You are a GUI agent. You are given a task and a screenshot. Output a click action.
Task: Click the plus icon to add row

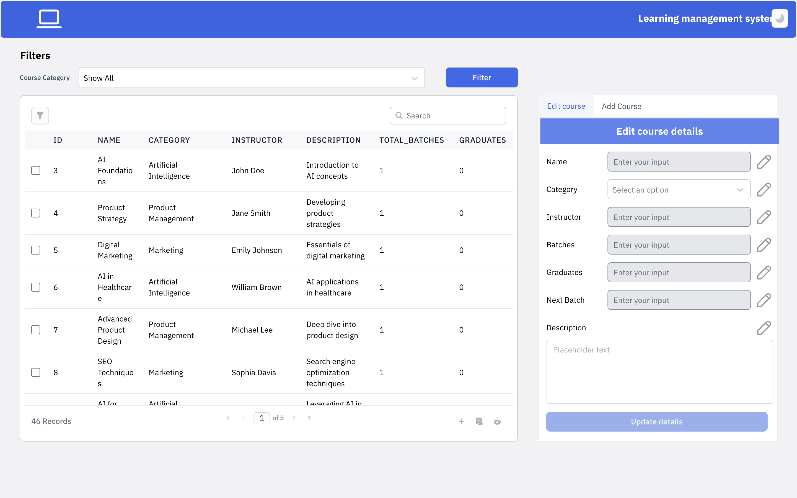point(461,421)
